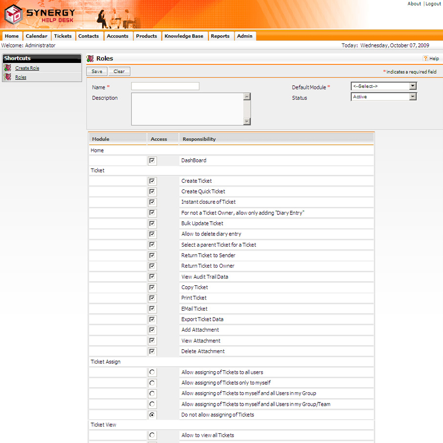Image resolution: width=443 pixels, height=443 pixels.
Task: Choose Allow assigning of Tickets only to myself
Action: pyautogui.click(x=152, y=383)
